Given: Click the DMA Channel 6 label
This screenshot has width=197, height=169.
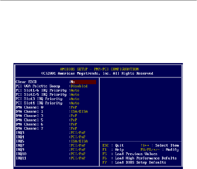Looking at the screenshot, I should pos(29,124).
